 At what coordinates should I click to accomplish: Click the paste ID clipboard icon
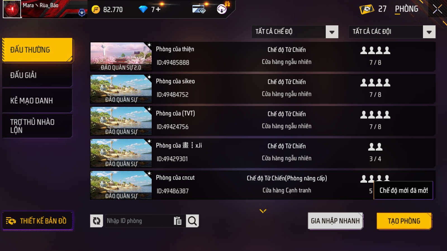(178, 221)
